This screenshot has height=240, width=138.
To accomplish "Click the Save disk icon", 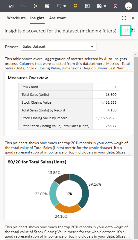I will tap(99, 6).
